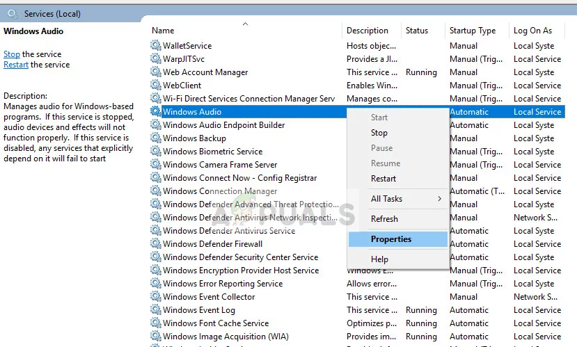Viewport: 577px width, 347px height.
Task: Click the Restart the service link
Action: (x=16, y=65)
